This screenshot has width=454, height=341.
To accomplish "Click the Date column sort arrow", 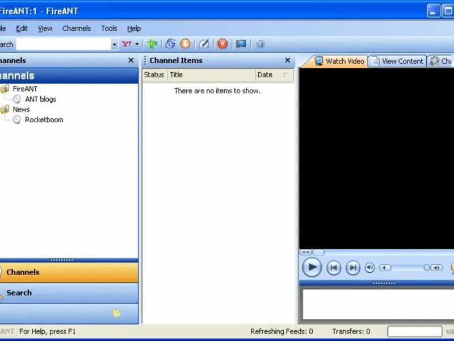I will click(285, 75).
